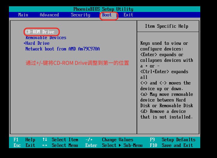Click the Enter key legend entry

pyautogui.click(x=91, y=145)
